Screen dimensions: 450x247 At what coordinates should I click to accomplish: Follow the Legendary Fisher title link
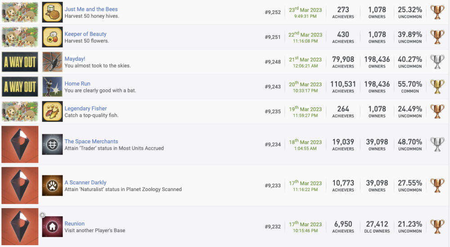click(85, 108)
